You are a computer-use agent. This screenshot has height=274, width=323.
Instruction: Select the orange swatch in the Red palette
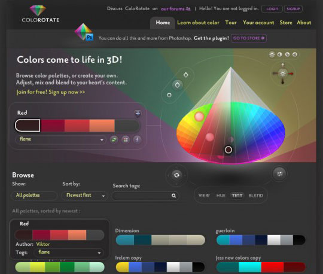pos(102,126)
